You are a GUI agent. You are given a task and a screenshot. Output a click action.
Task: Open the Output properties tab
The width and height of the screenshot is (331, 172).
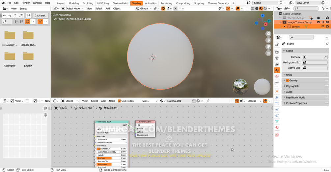[x=277, y=58]
